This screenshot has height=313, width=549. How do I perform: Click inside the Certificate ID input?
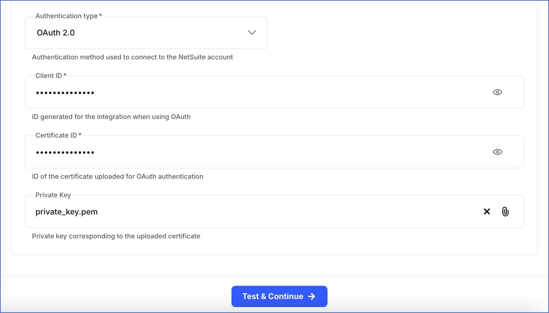click(232, 152)
